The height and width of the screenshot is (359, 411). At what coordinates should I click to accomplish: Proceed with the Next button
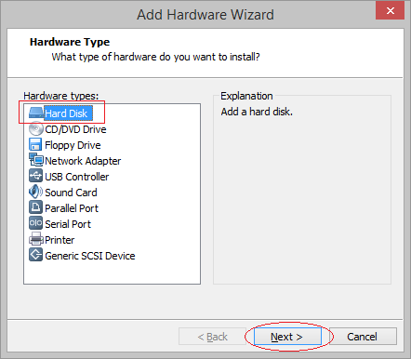287,337
